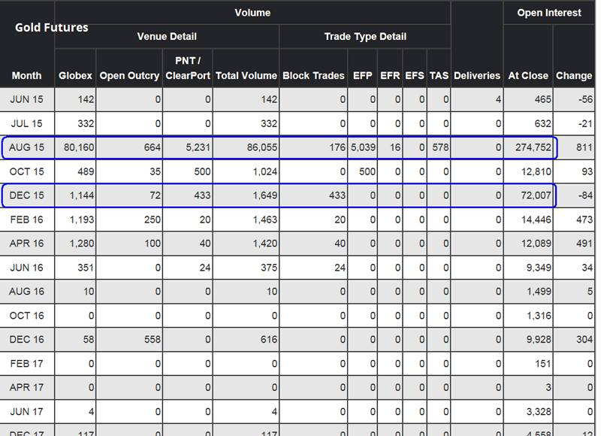
Task: Click the PNT / ClearPort column header
Action: tap(187, 68)
